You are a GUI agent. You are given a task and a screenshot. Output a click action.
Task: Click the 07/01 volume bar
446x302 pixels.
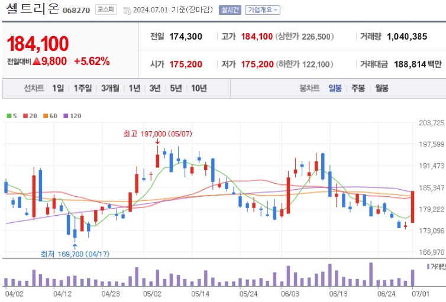tap(412, 278)
